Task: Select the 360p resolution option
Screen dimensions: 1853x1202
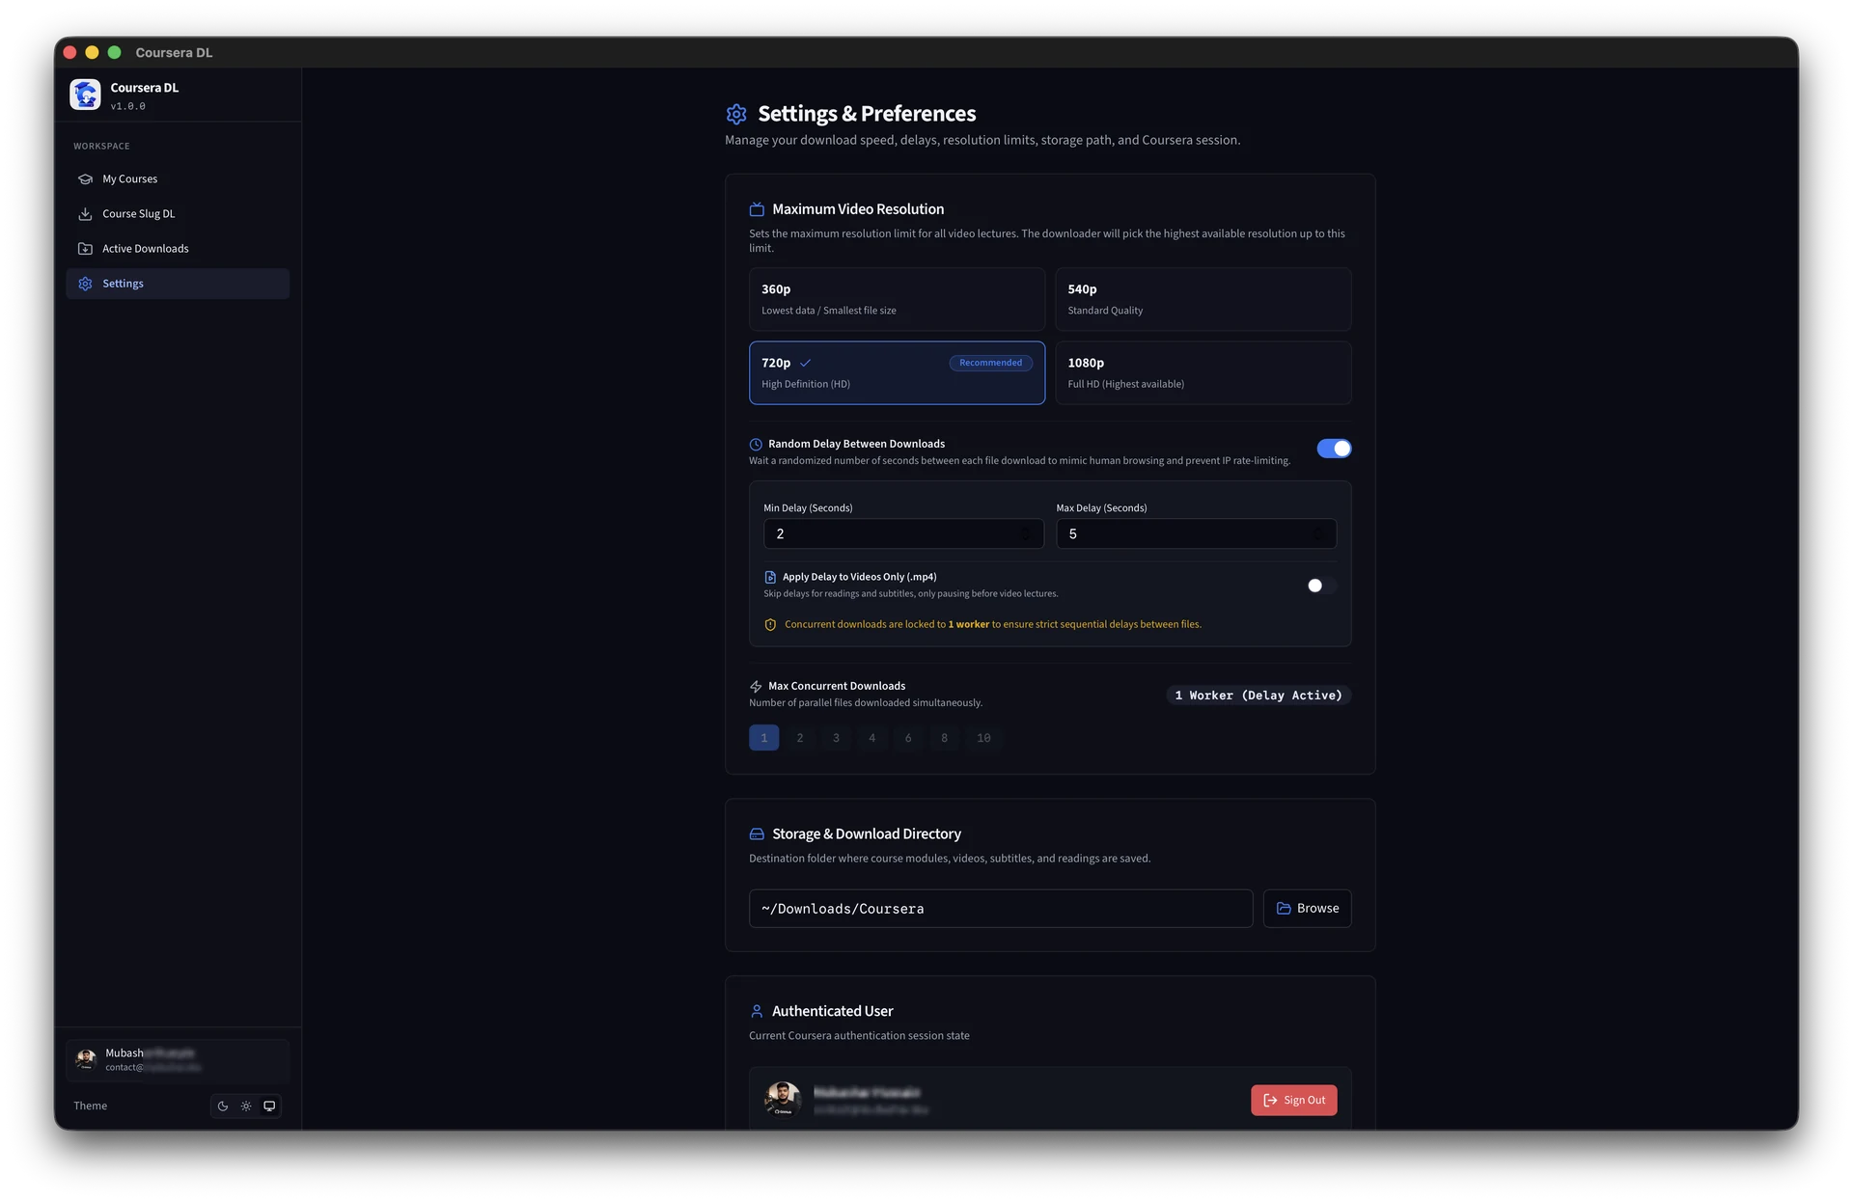Action: (897, 299)
